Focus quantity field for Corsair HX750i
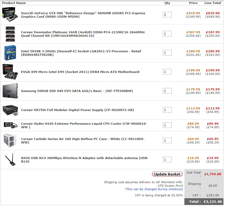This screenshot has height=206, width=225. 167,110
